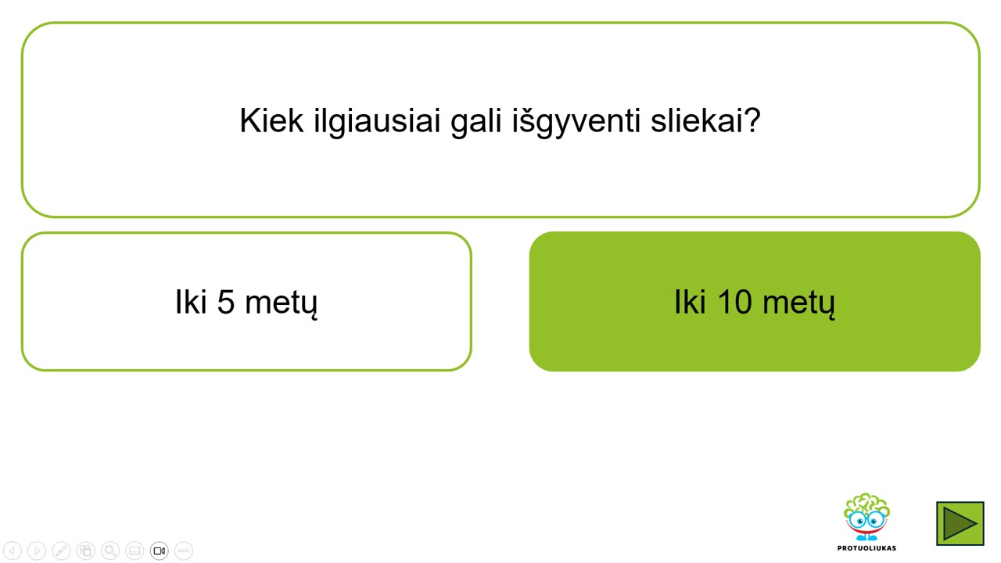The height and width of the screenshot is (563, 1001).
Task: Click the 'PROTUOLIUKAS' label text
Action: pos(866,548)
